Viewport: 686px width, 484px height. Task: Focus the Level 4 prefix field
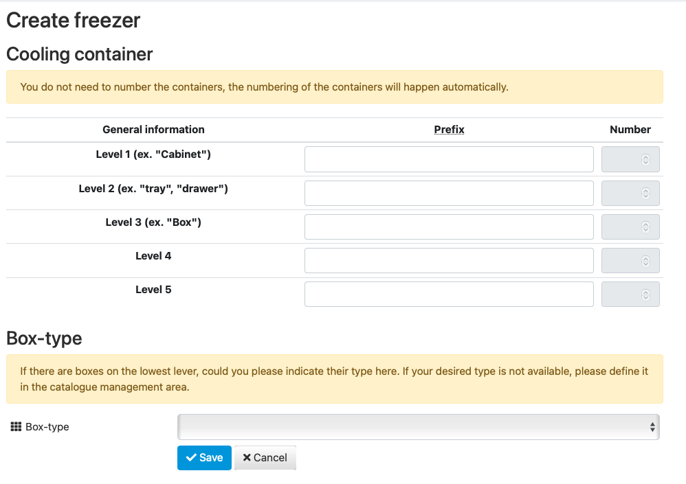(449, 261)
